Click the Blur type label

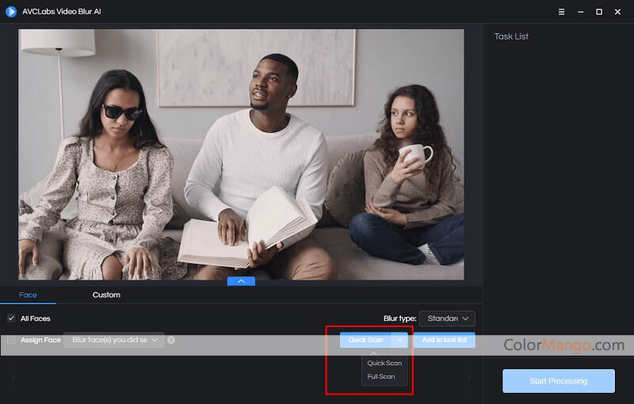[400, 318]
